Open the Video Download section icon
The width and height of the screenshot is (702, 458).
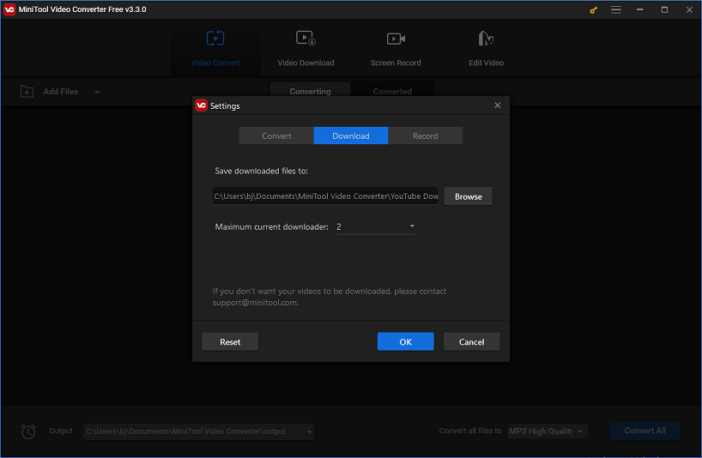[x=306, y=39]
